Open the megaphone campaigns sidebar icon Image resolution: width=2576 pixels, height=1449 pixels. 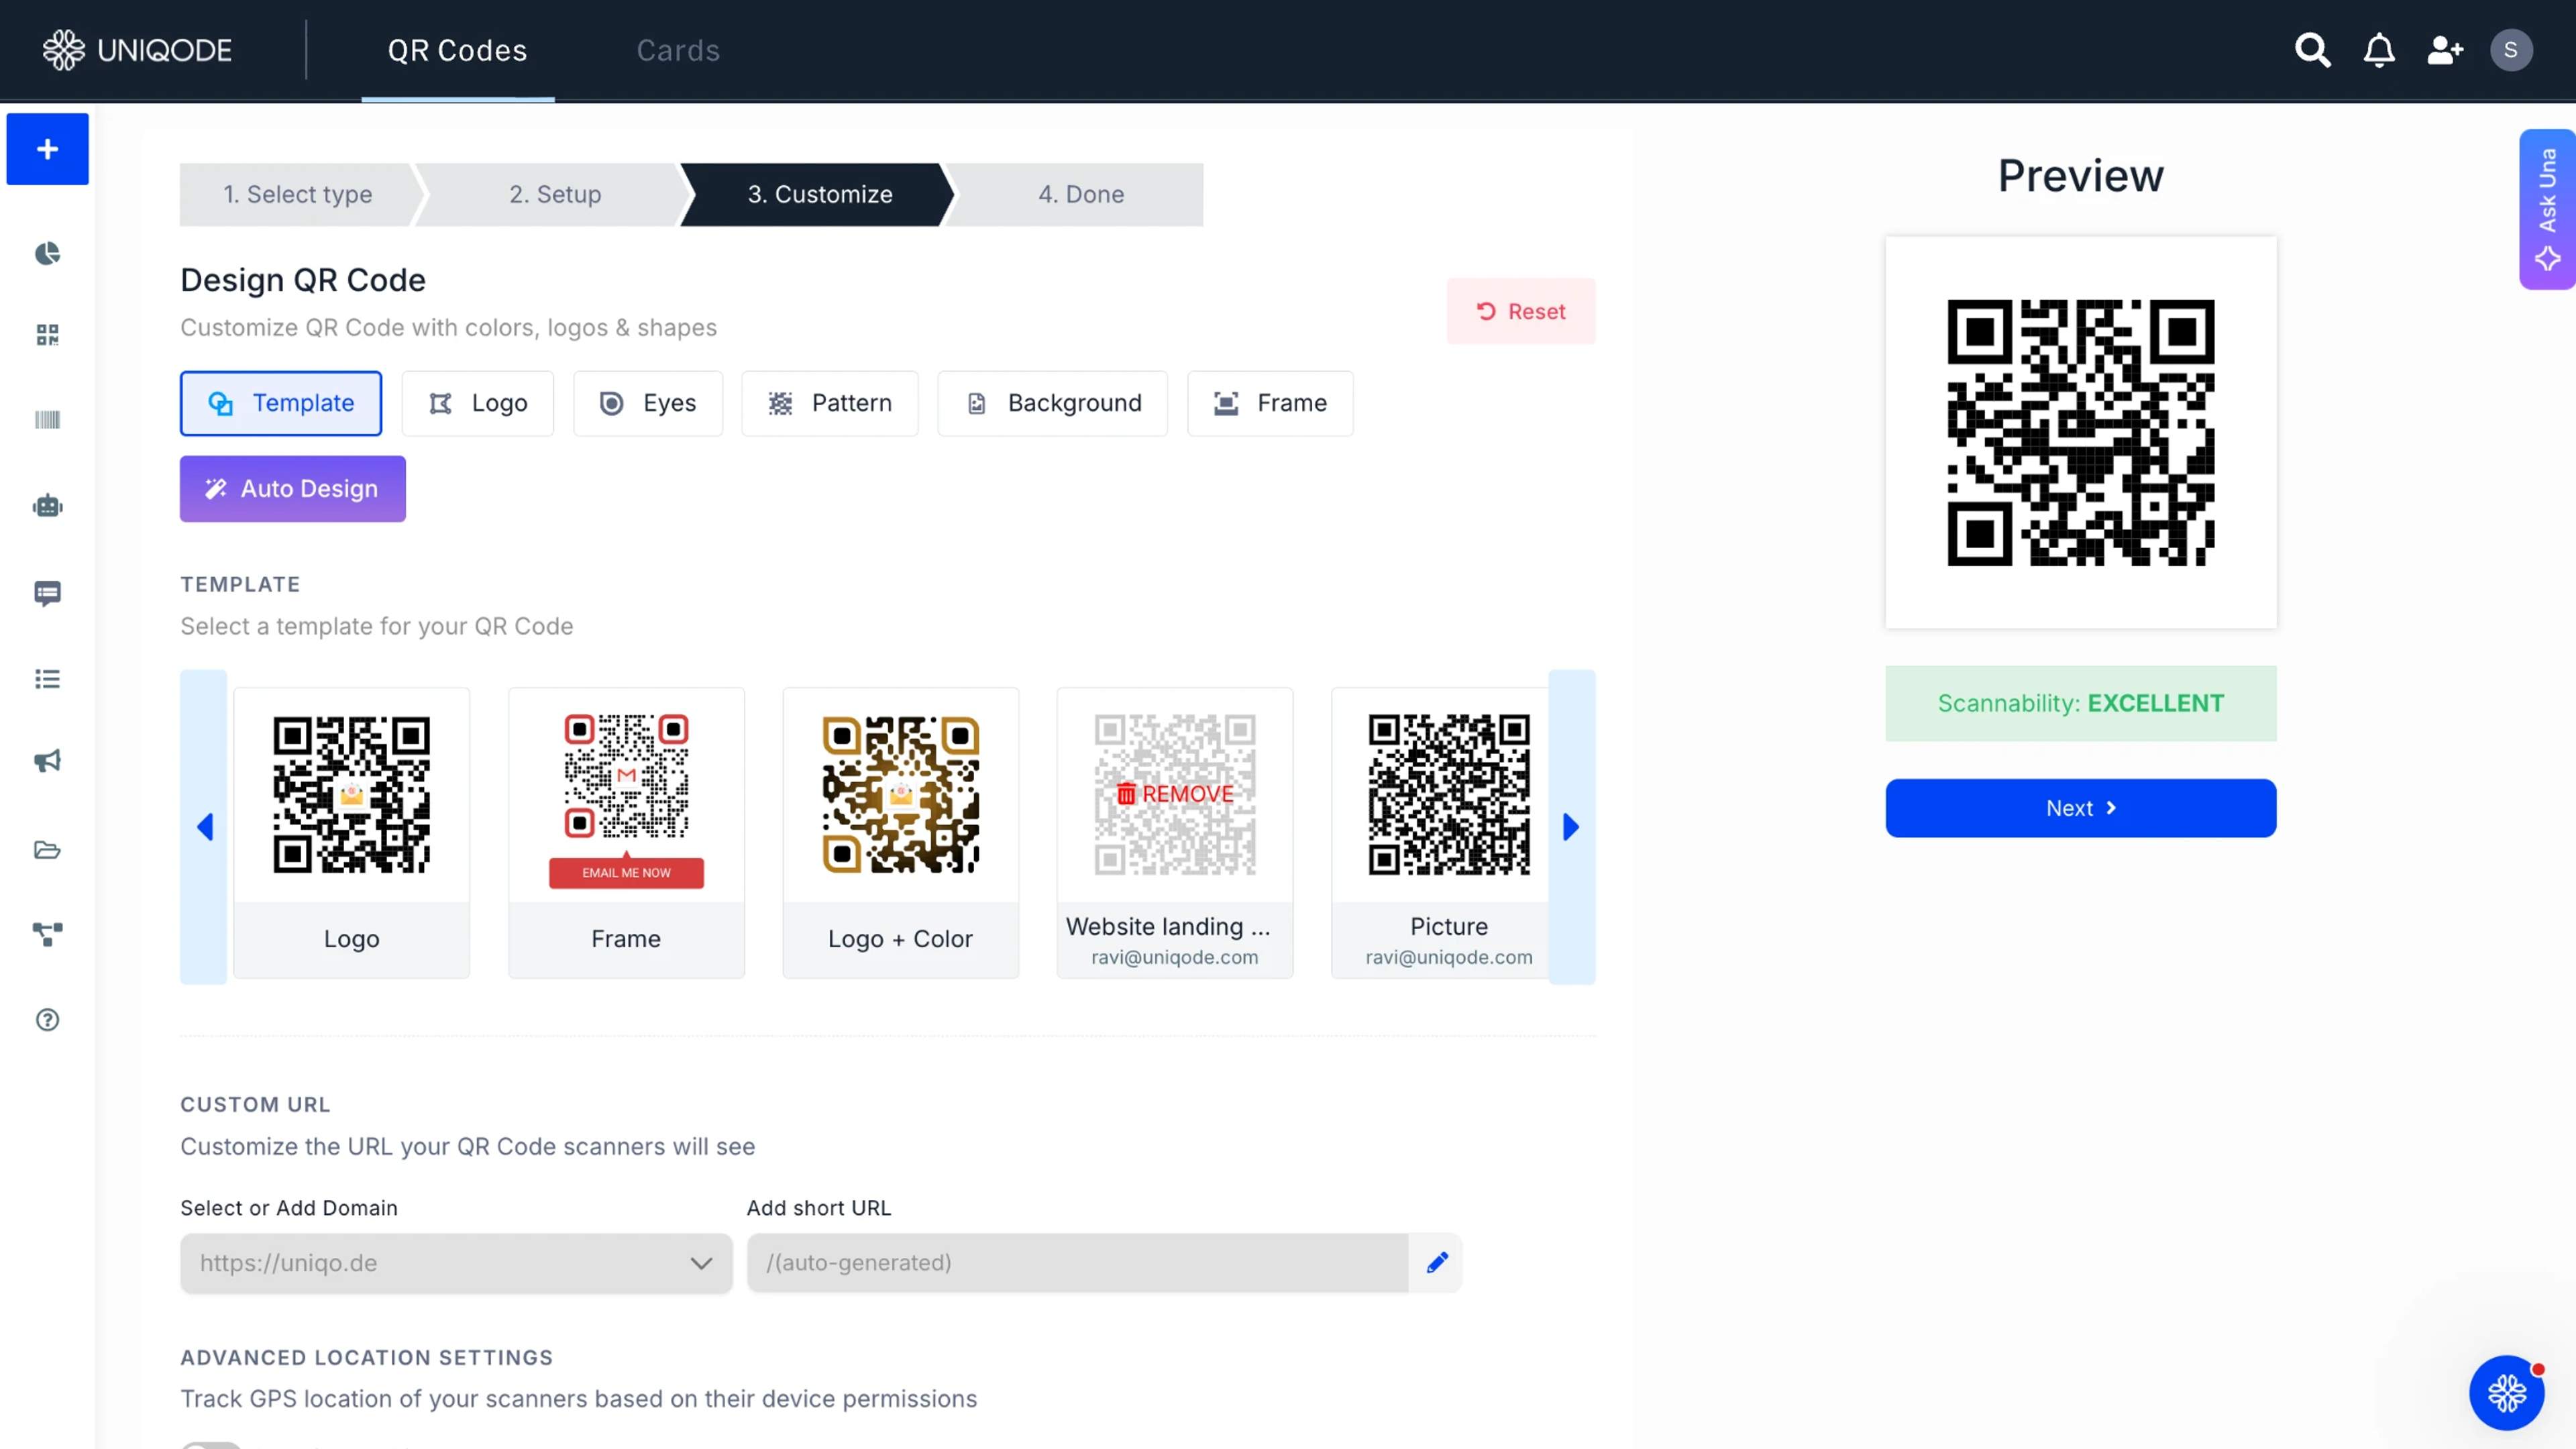[x=47, y=762]
